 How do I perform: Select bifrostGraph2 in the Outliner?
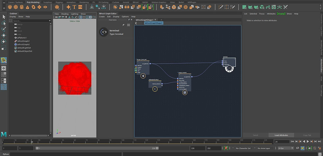23,44
